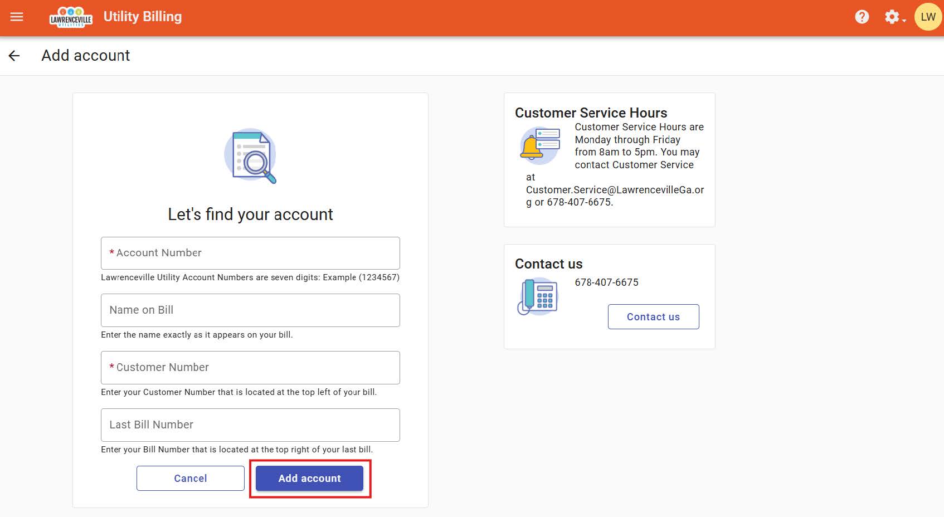The image size is (944, 517).
Task: Open the Contact us button
Action: coord(653,316)
